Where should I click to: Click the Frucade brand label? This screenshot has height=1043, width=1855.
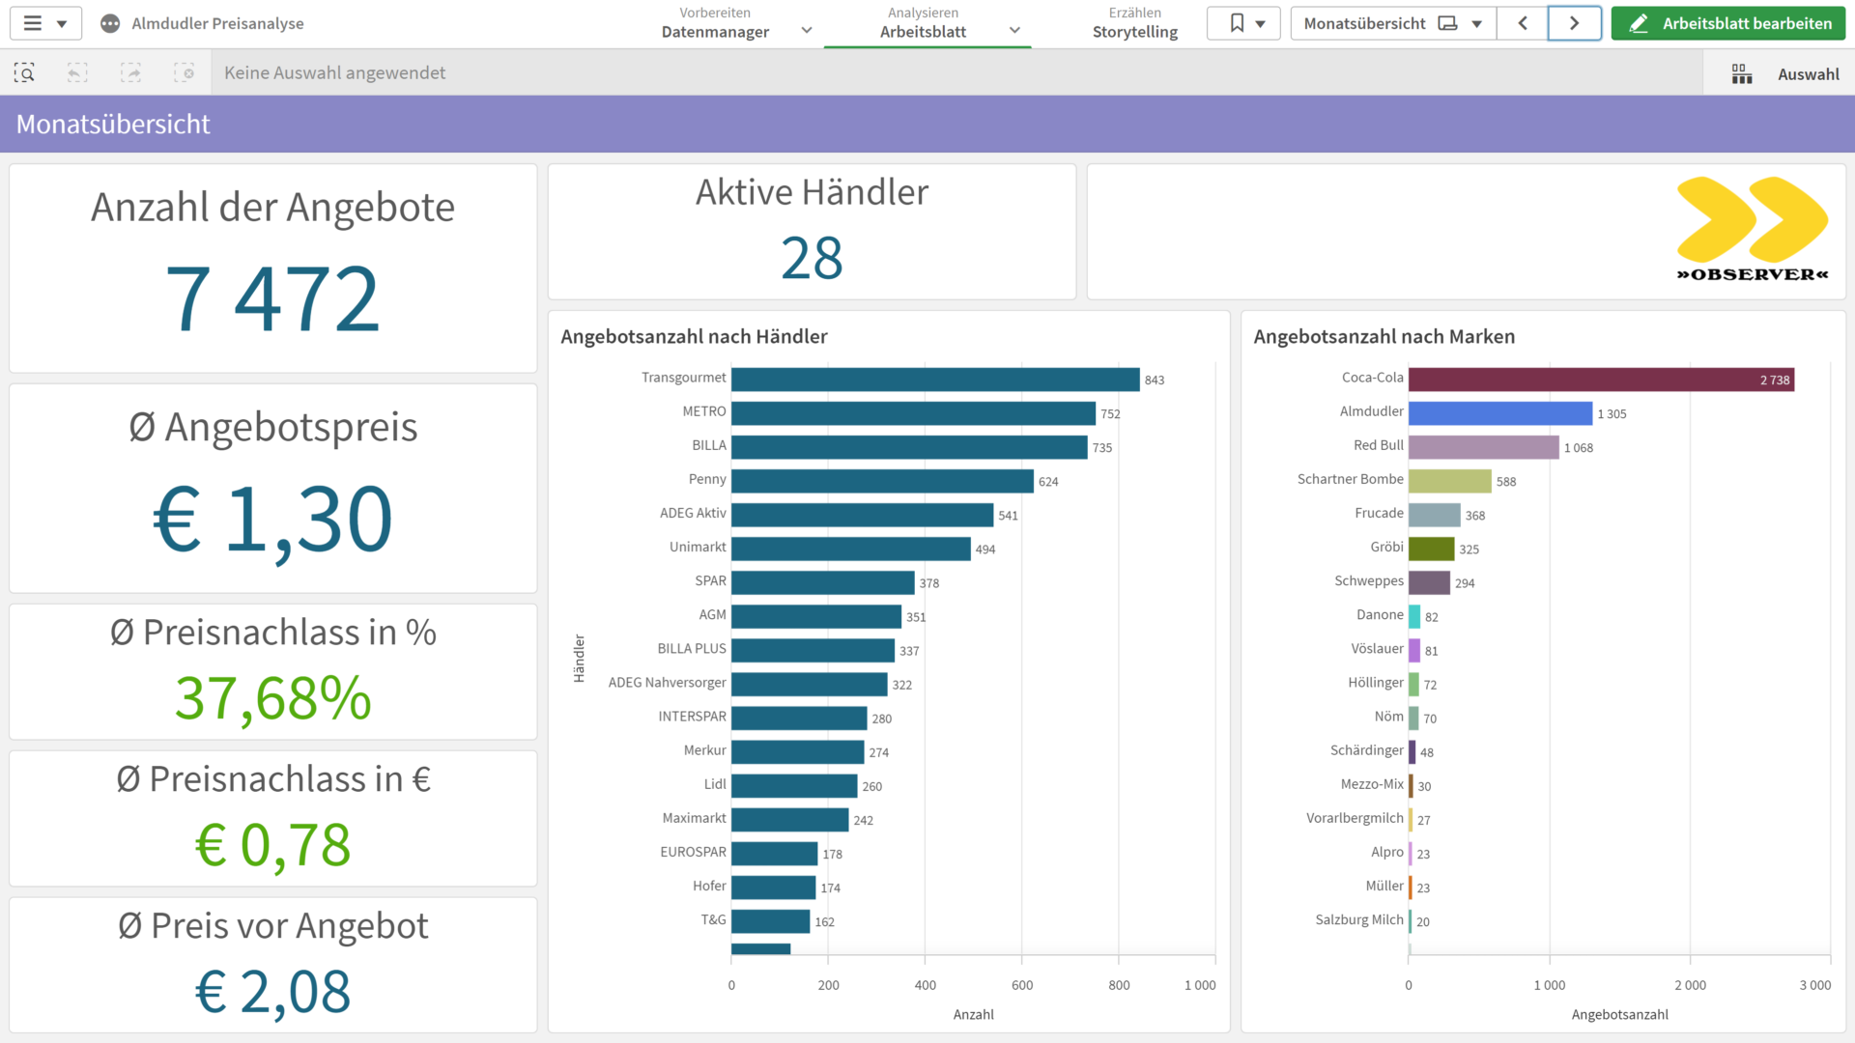click(1379, 513)
